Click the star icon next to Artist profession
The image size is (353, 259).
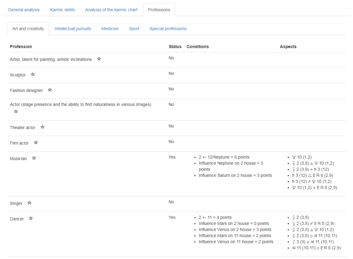[99, 59]
